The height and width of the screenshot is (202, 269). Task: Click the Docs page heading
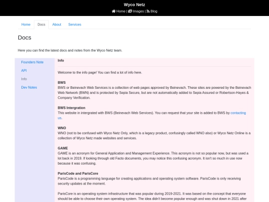[x=24, y=37]
